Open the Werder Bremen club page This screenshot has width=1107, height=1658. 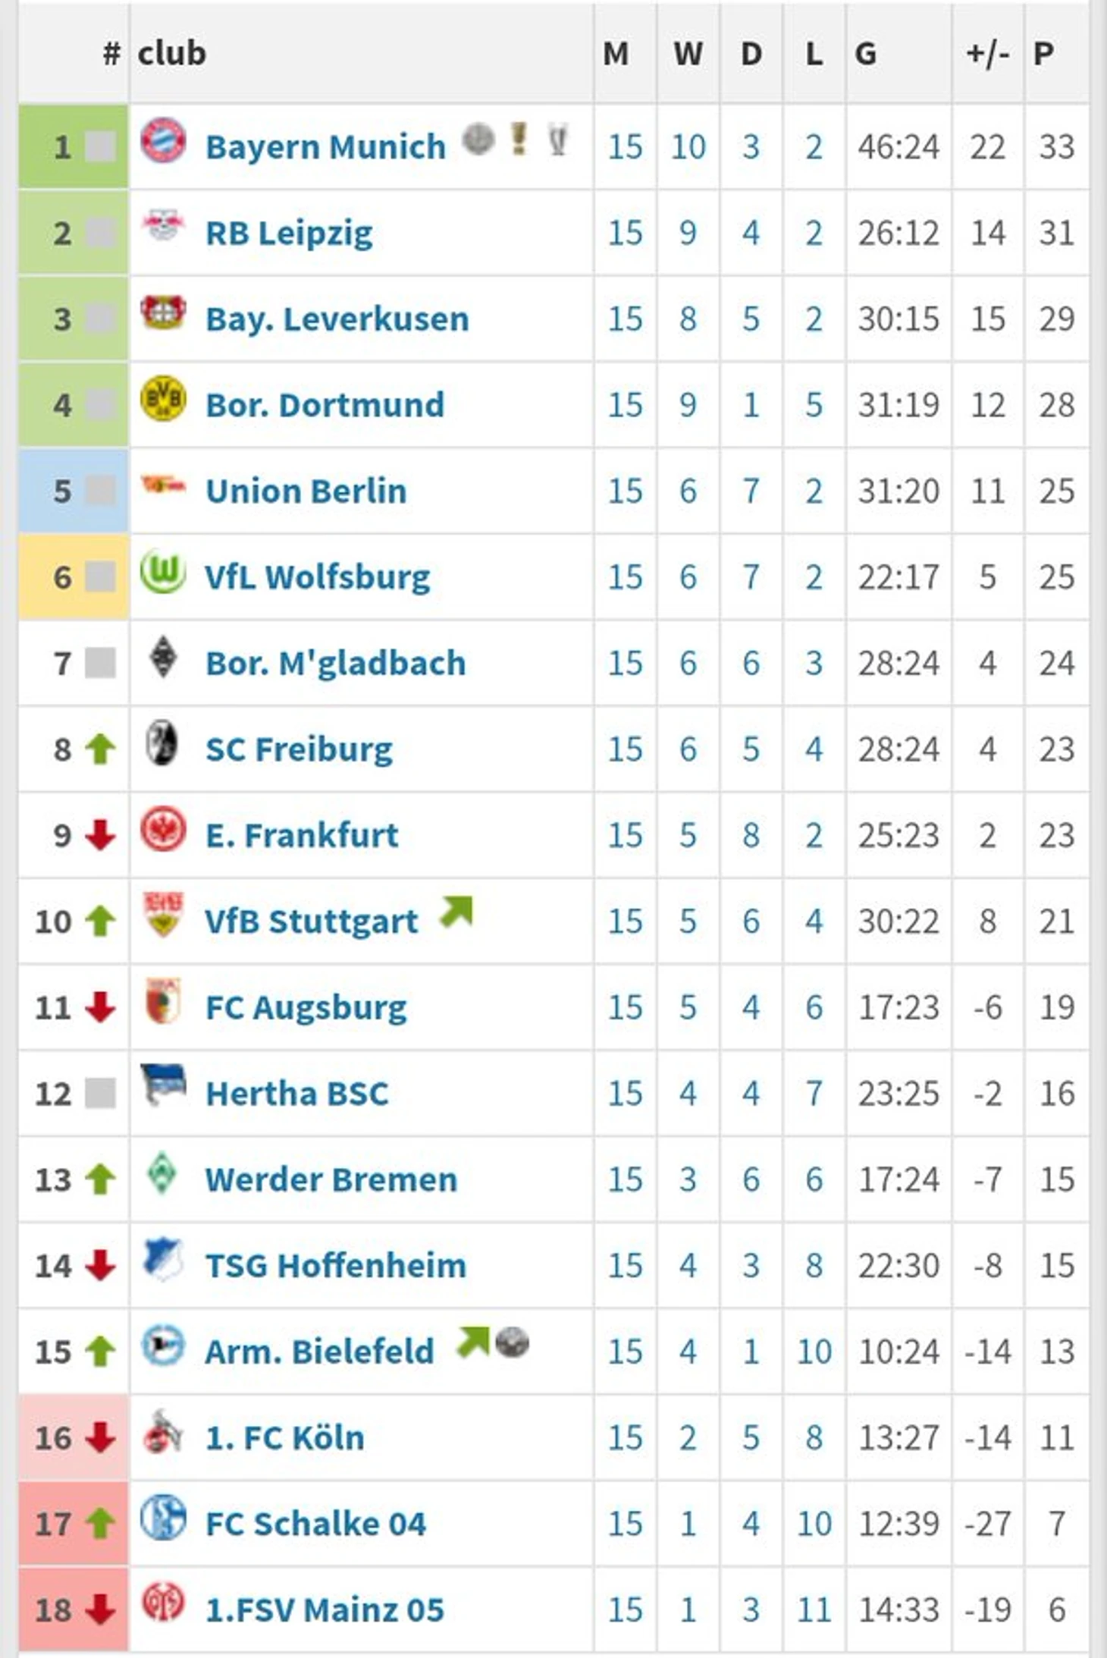click(331, 1179)
